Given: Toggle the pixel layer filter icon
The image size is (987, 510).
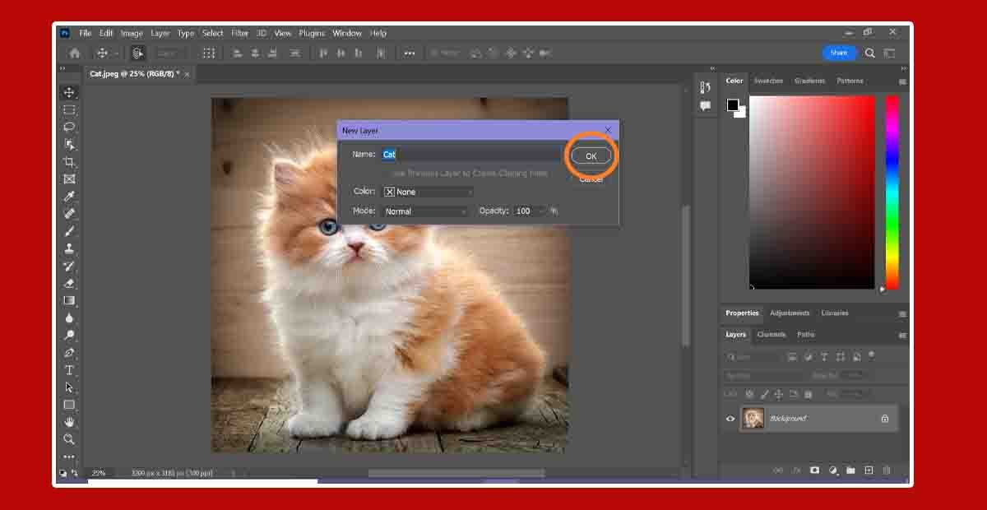Looking at the screenshot, I should pyautogui.click(x=792, y=357).
